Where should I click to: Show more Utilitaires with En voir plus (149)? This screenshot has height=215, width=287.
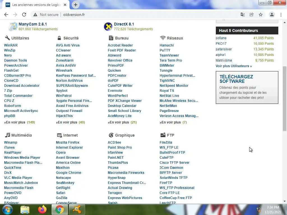(19, 122)
